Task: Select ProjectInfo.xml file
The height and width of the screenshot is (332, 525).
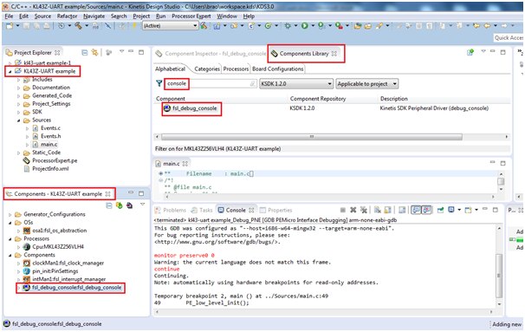Action: tap(50, 169)
